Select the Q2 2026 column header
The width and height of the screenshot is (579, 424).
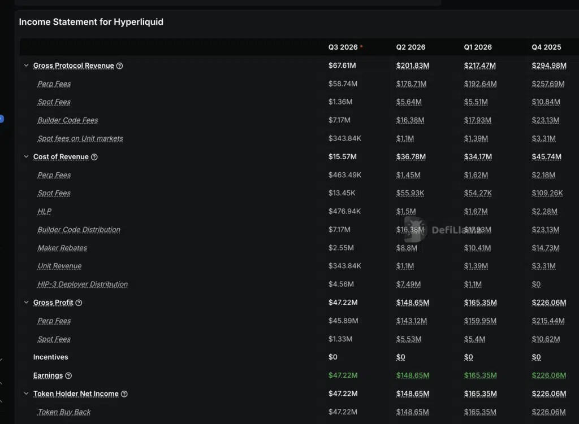click(411, 47)
